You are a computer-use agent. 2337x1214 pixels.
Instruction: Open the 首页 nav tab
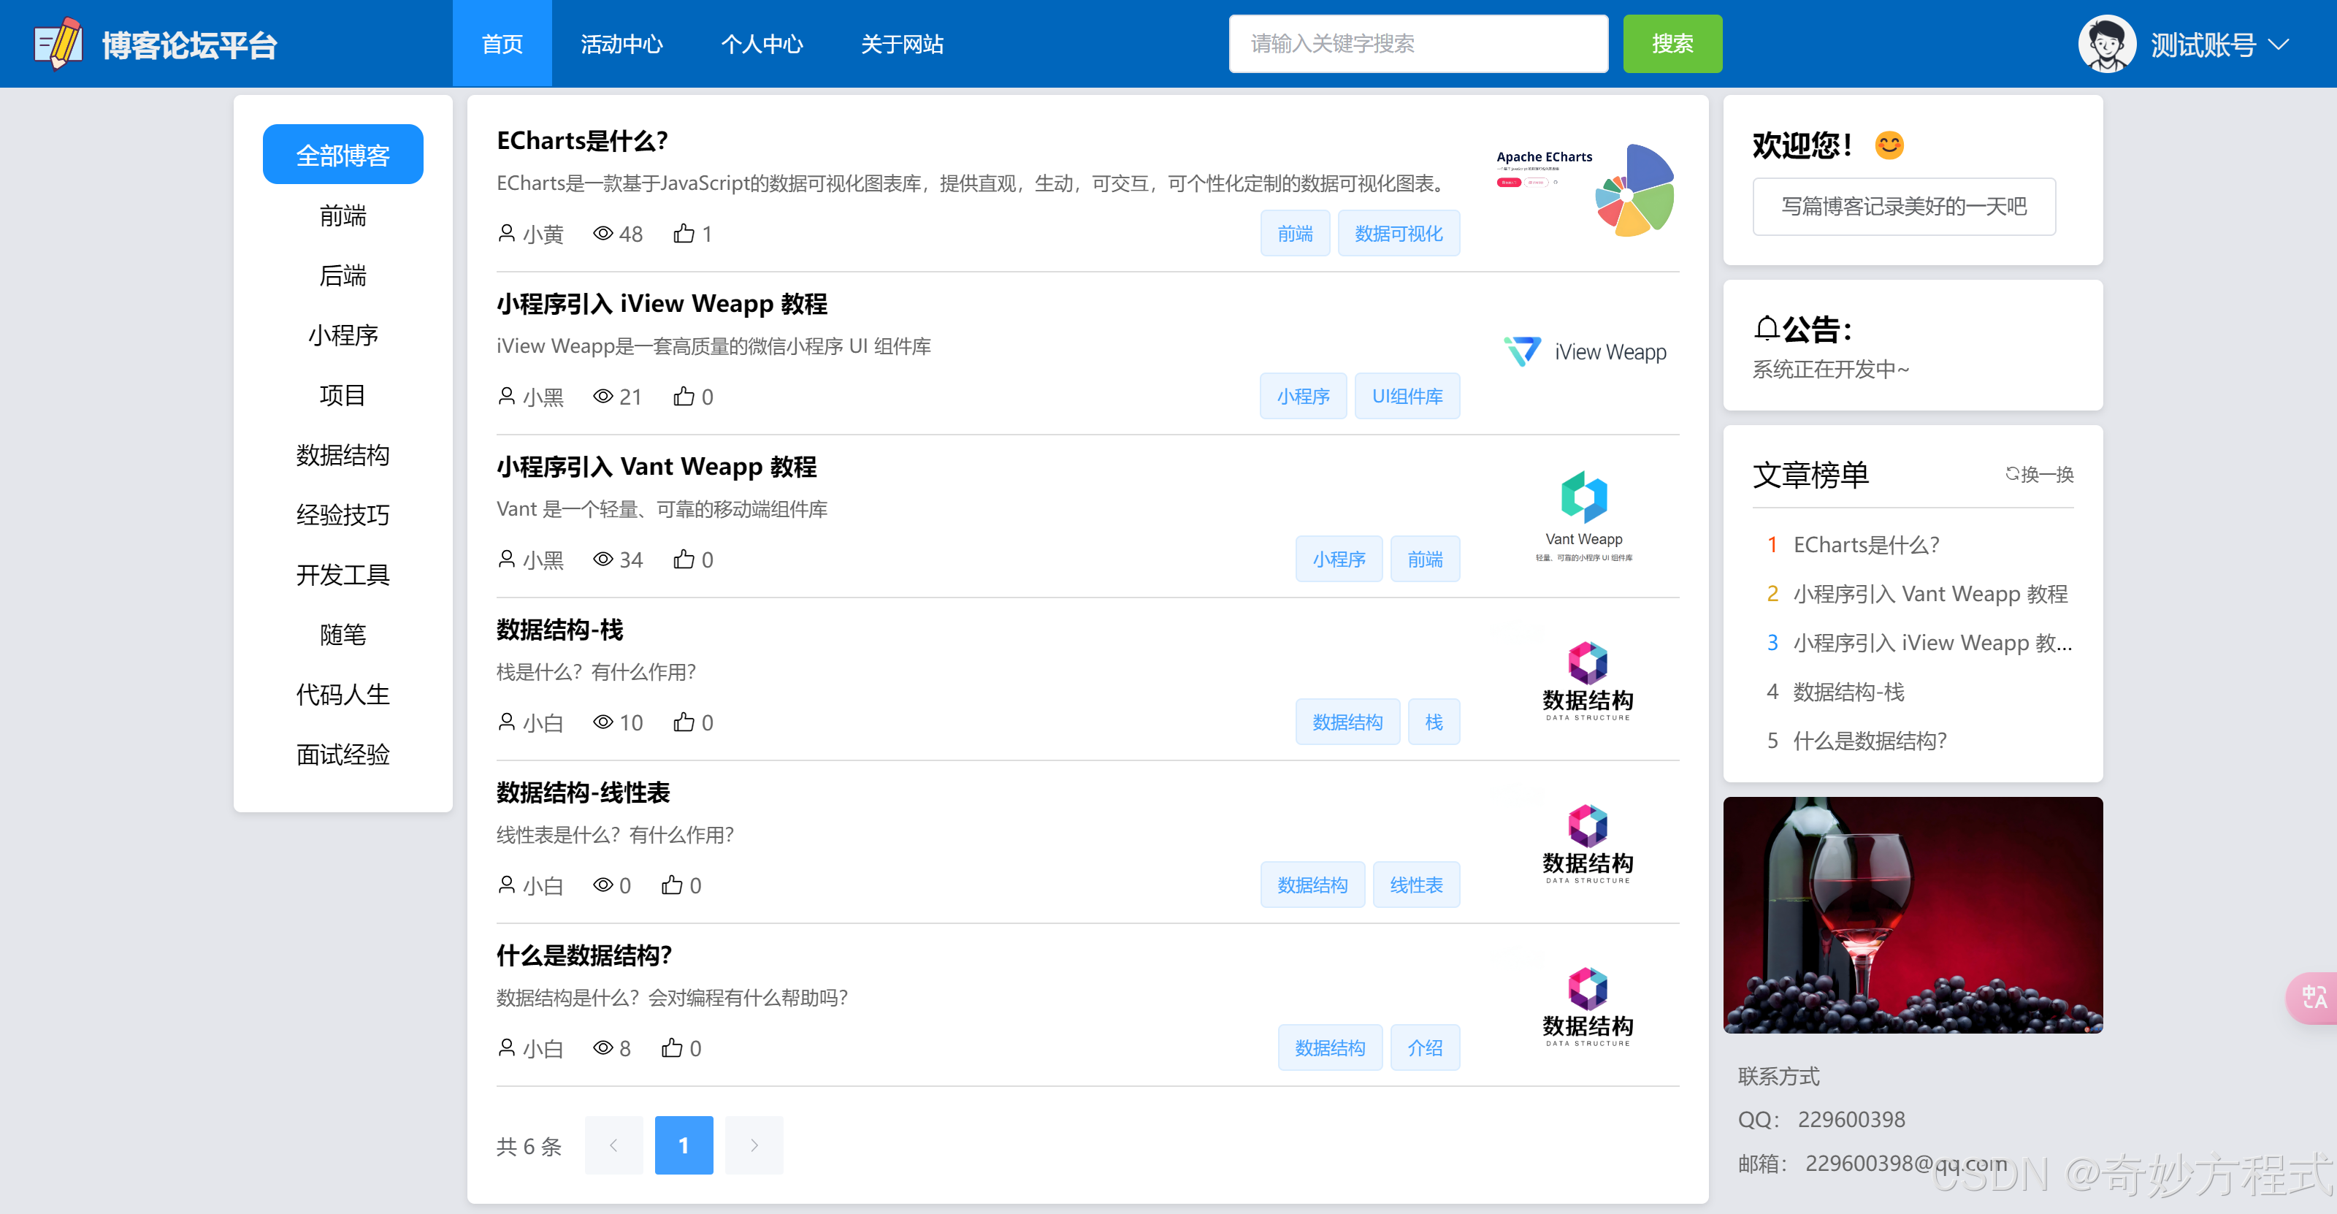click(x=502, y=44)
